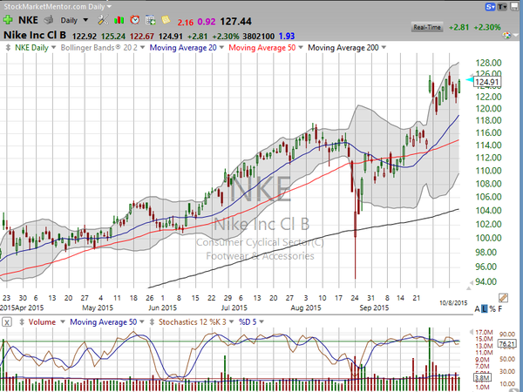
Task: Click the printer icon beside NKE
Action: 49,20
